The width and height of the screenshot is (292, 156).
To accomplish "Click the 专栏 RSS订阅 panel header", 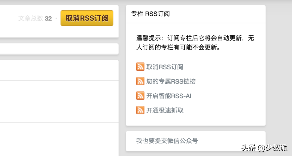I will [150, 14].
